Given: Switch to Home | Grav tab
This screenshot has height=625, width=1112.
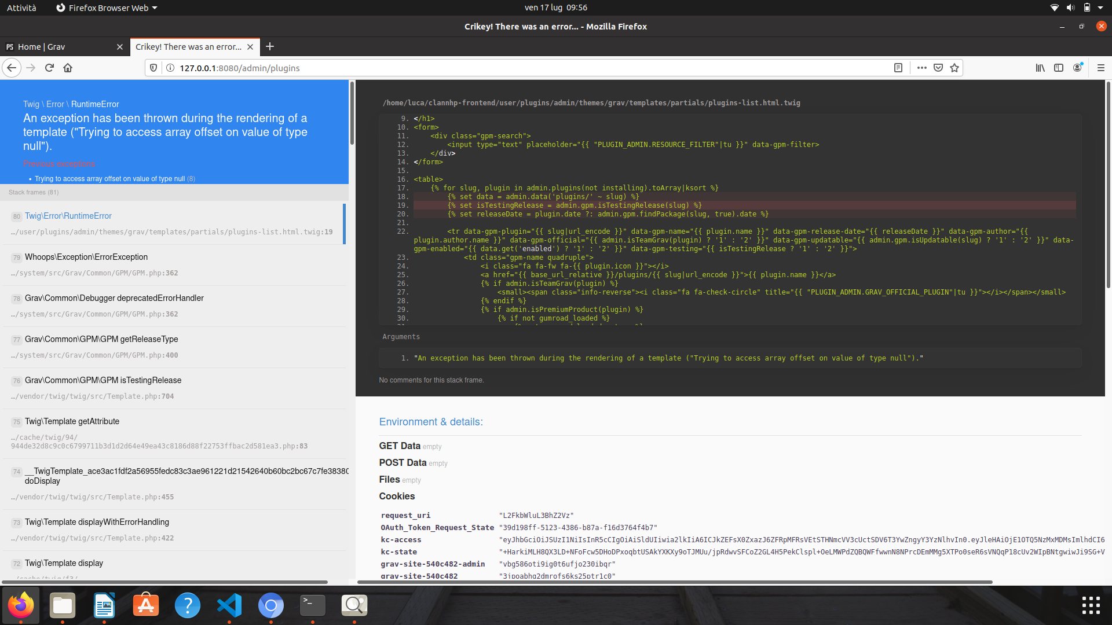Looking at the screenshot, I should [x=65, y=47].
